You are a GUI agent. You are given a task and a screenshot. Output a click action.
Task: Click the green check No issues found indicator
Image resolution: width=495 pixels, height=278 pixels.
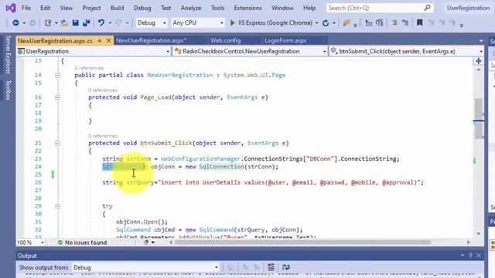(x=83, y=242)
